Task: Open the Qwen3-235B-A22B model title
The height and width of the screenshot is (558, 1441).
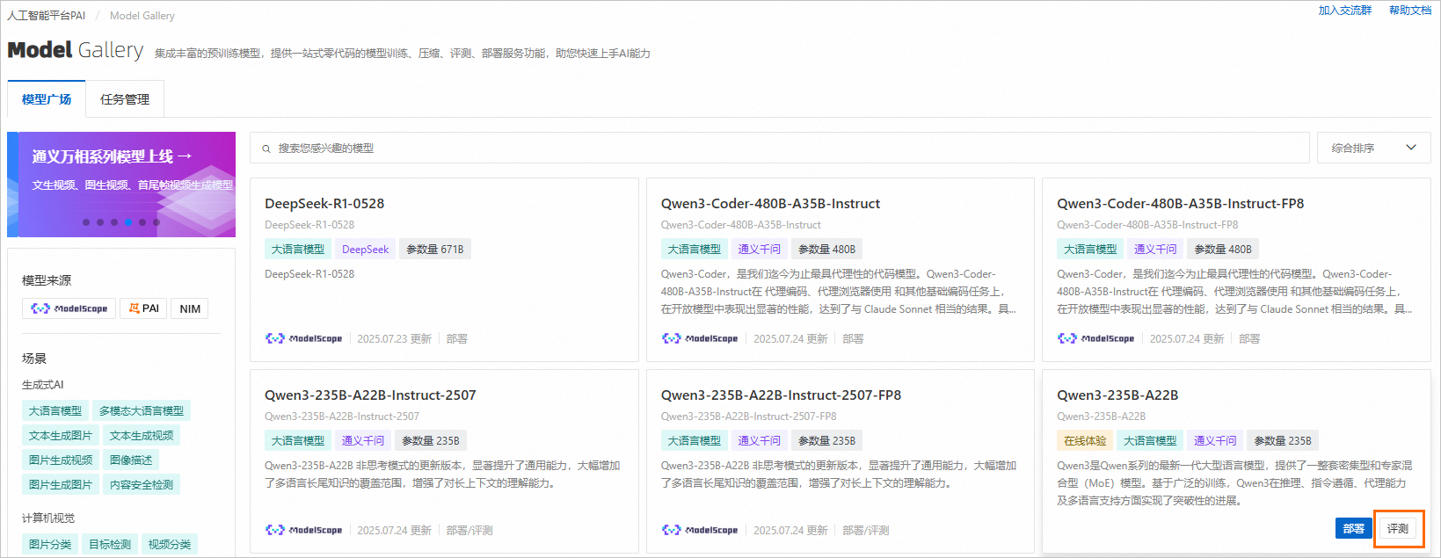Action: (x=1117, y=395)
